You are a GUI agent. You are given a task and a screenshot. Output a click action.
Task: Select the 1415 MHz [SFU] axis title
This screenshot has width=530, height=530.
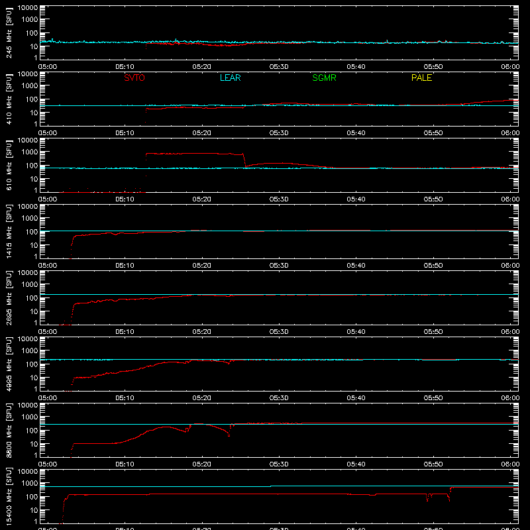pyautogui.click(x=9, y=231)
